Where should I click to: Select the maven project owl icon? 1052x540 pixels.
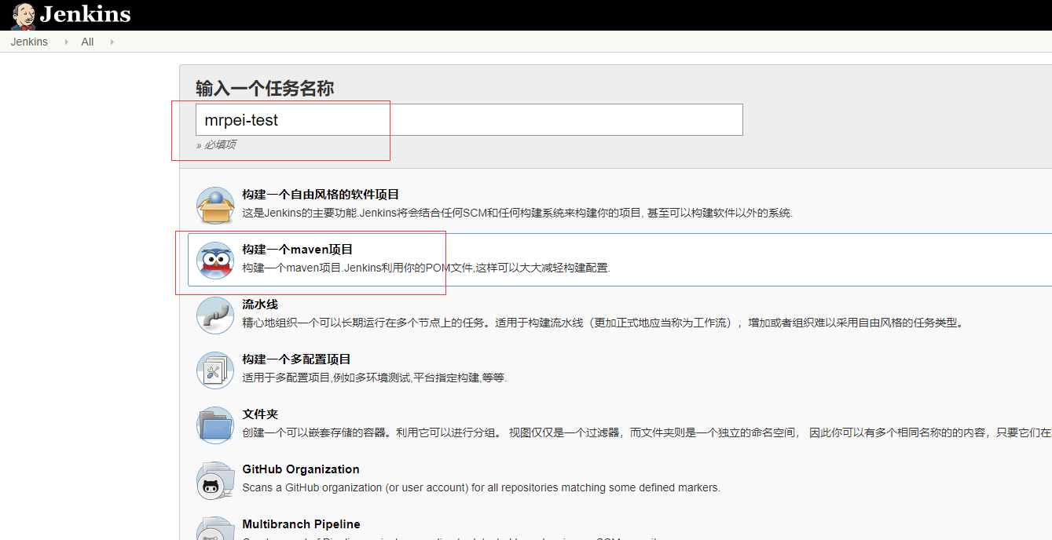(215, 261)
